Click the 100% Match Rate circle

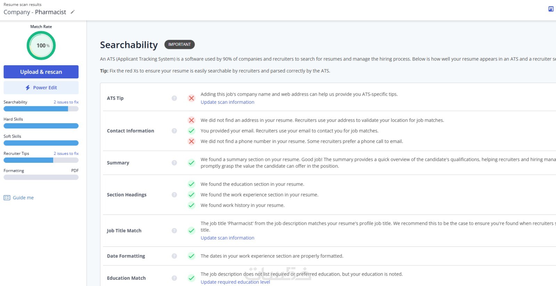coord(41,45)
